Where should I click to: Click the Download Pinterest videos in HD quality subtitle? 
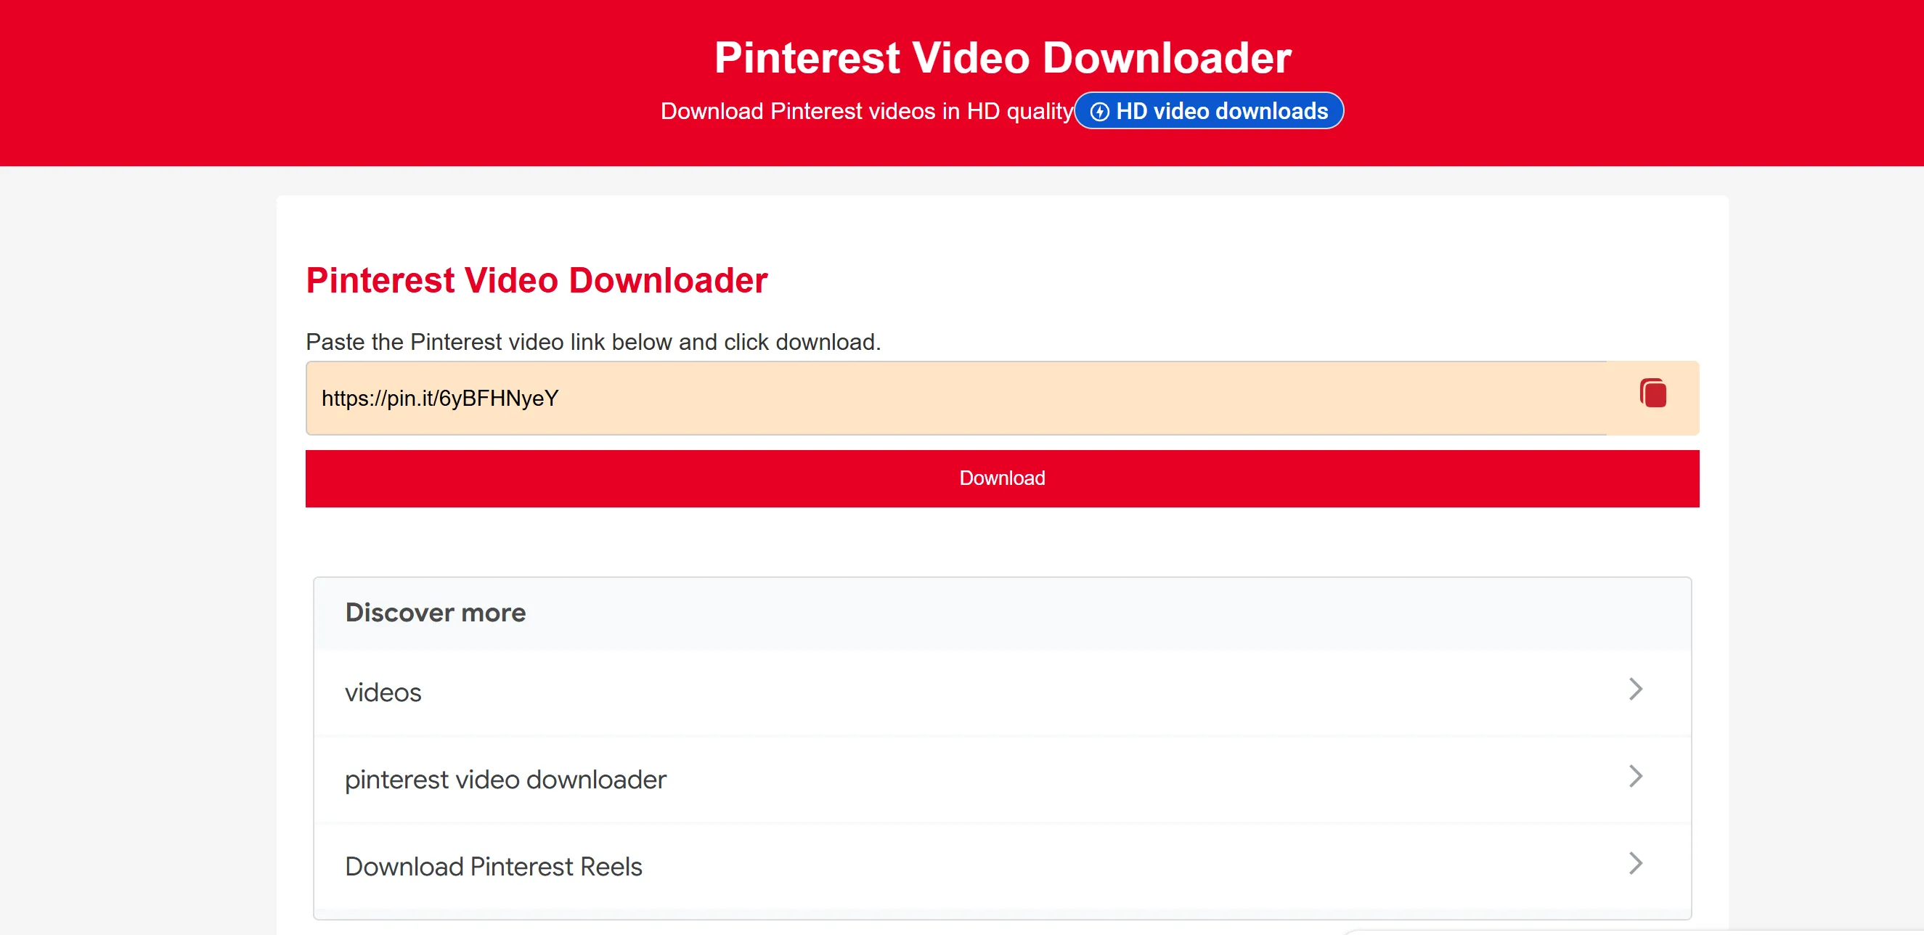pyautogui.click(x=866, y=111)
